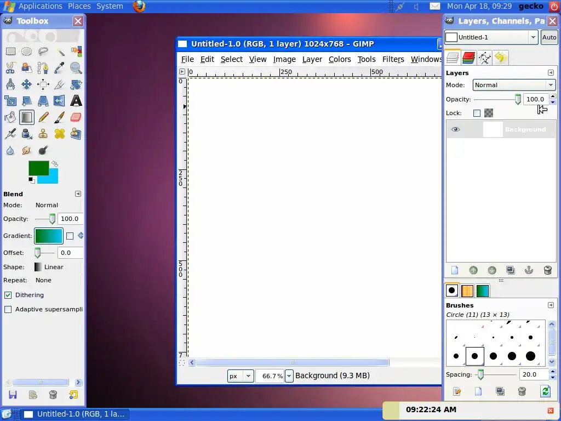Click the new layer icon
This screenshot has width=561, height=421.
pos(455,270)
